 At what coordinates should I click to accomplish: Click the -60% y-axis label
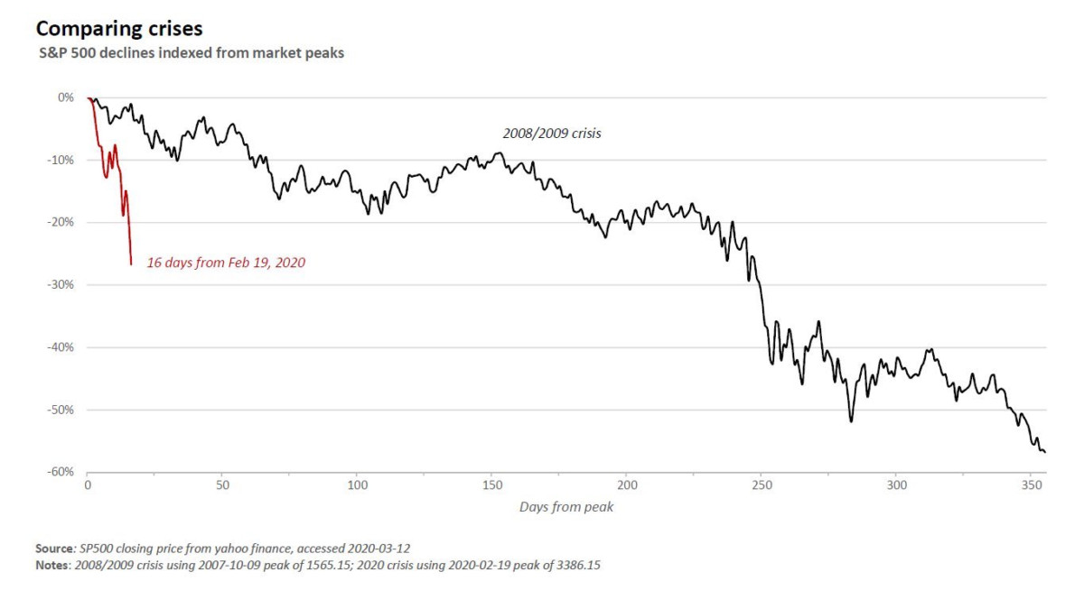tap(61, 472)
